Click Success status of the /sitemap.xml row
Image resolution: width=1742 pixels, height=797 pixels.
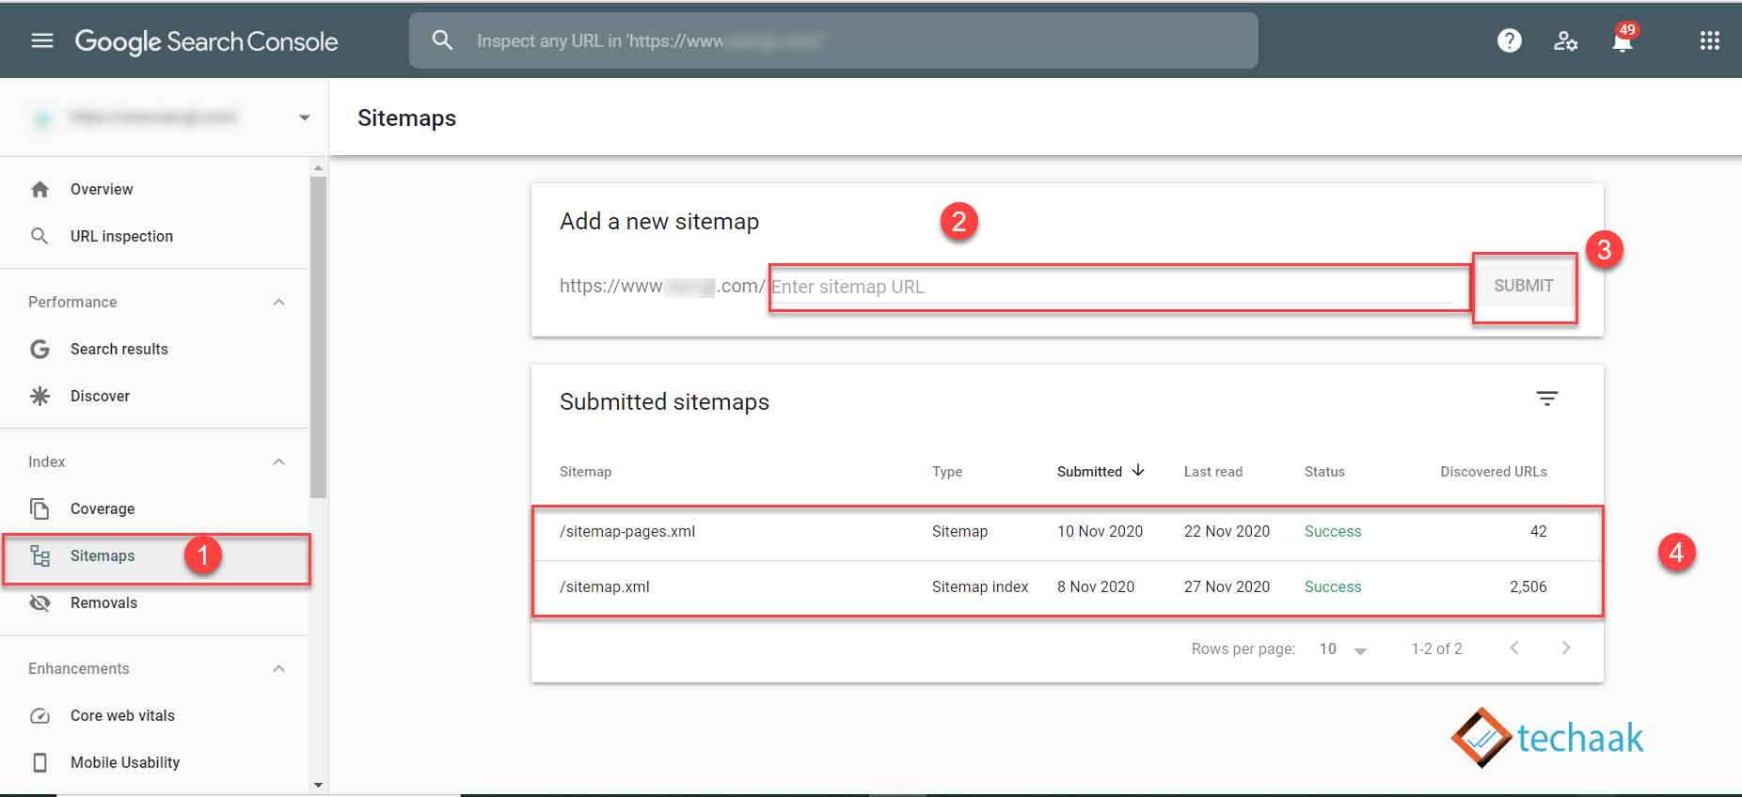tap(1333, 586)
